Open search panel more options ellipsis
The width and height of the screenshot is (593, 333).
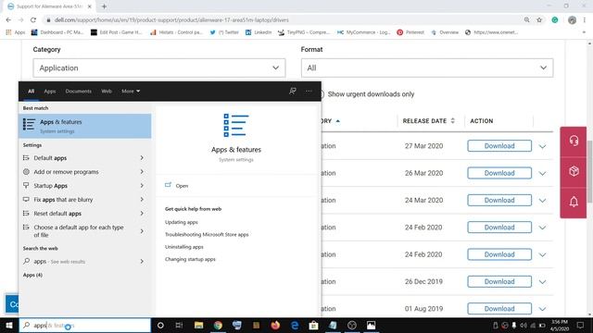point(309,91)
